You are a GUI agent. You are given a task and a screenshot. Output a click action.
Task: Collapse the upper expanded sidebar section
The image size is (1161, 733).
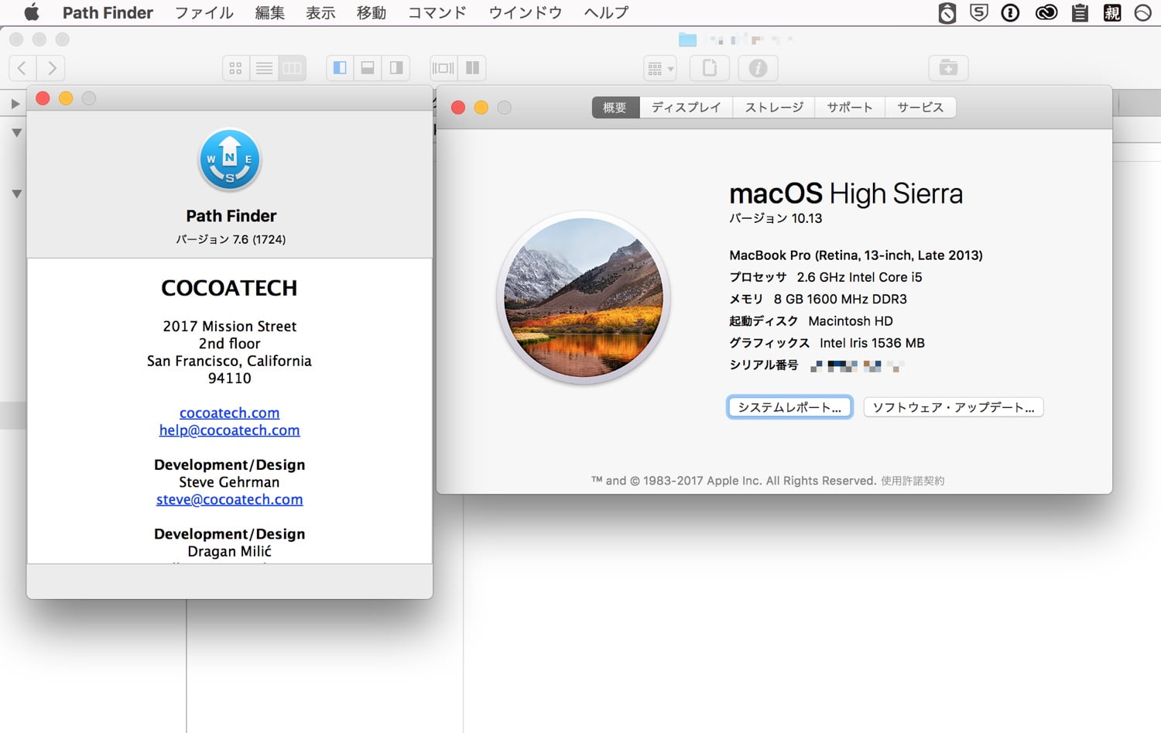coord(16,133)
